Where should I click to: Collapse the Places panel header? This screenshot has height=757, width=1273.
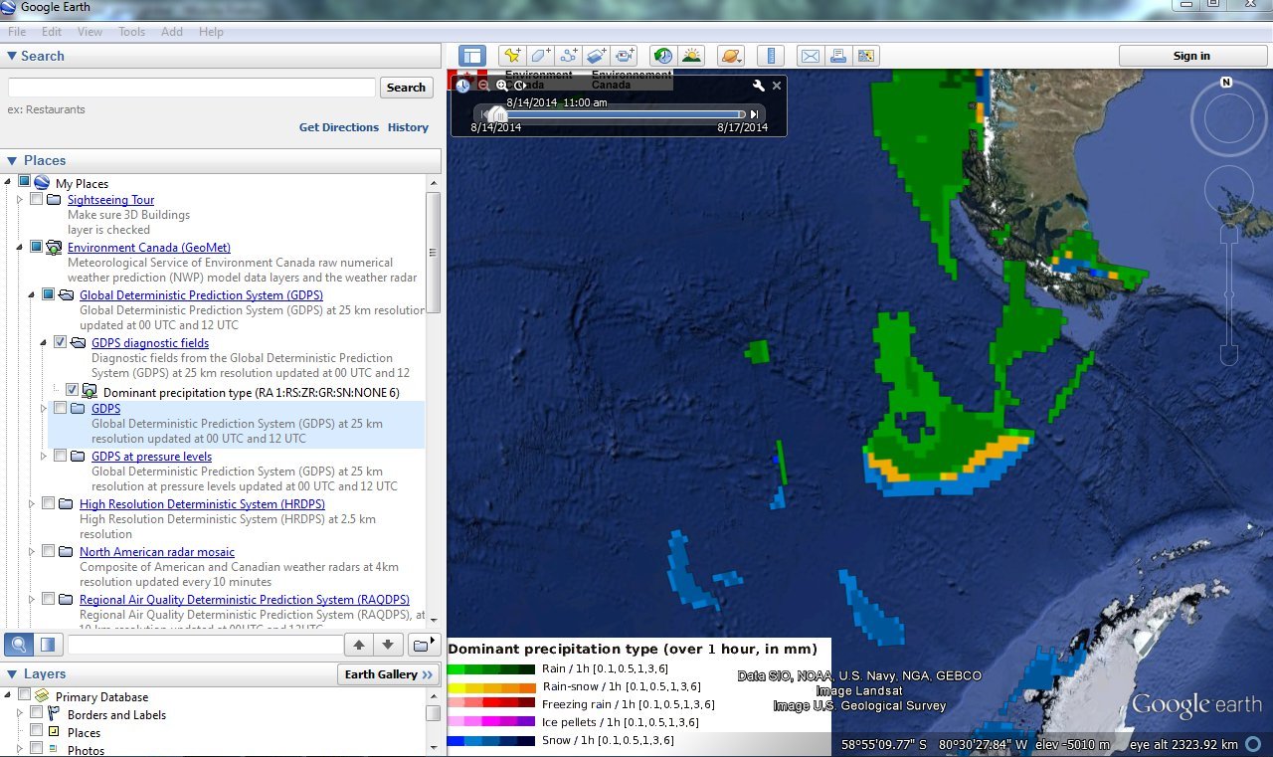coord(12,160)
